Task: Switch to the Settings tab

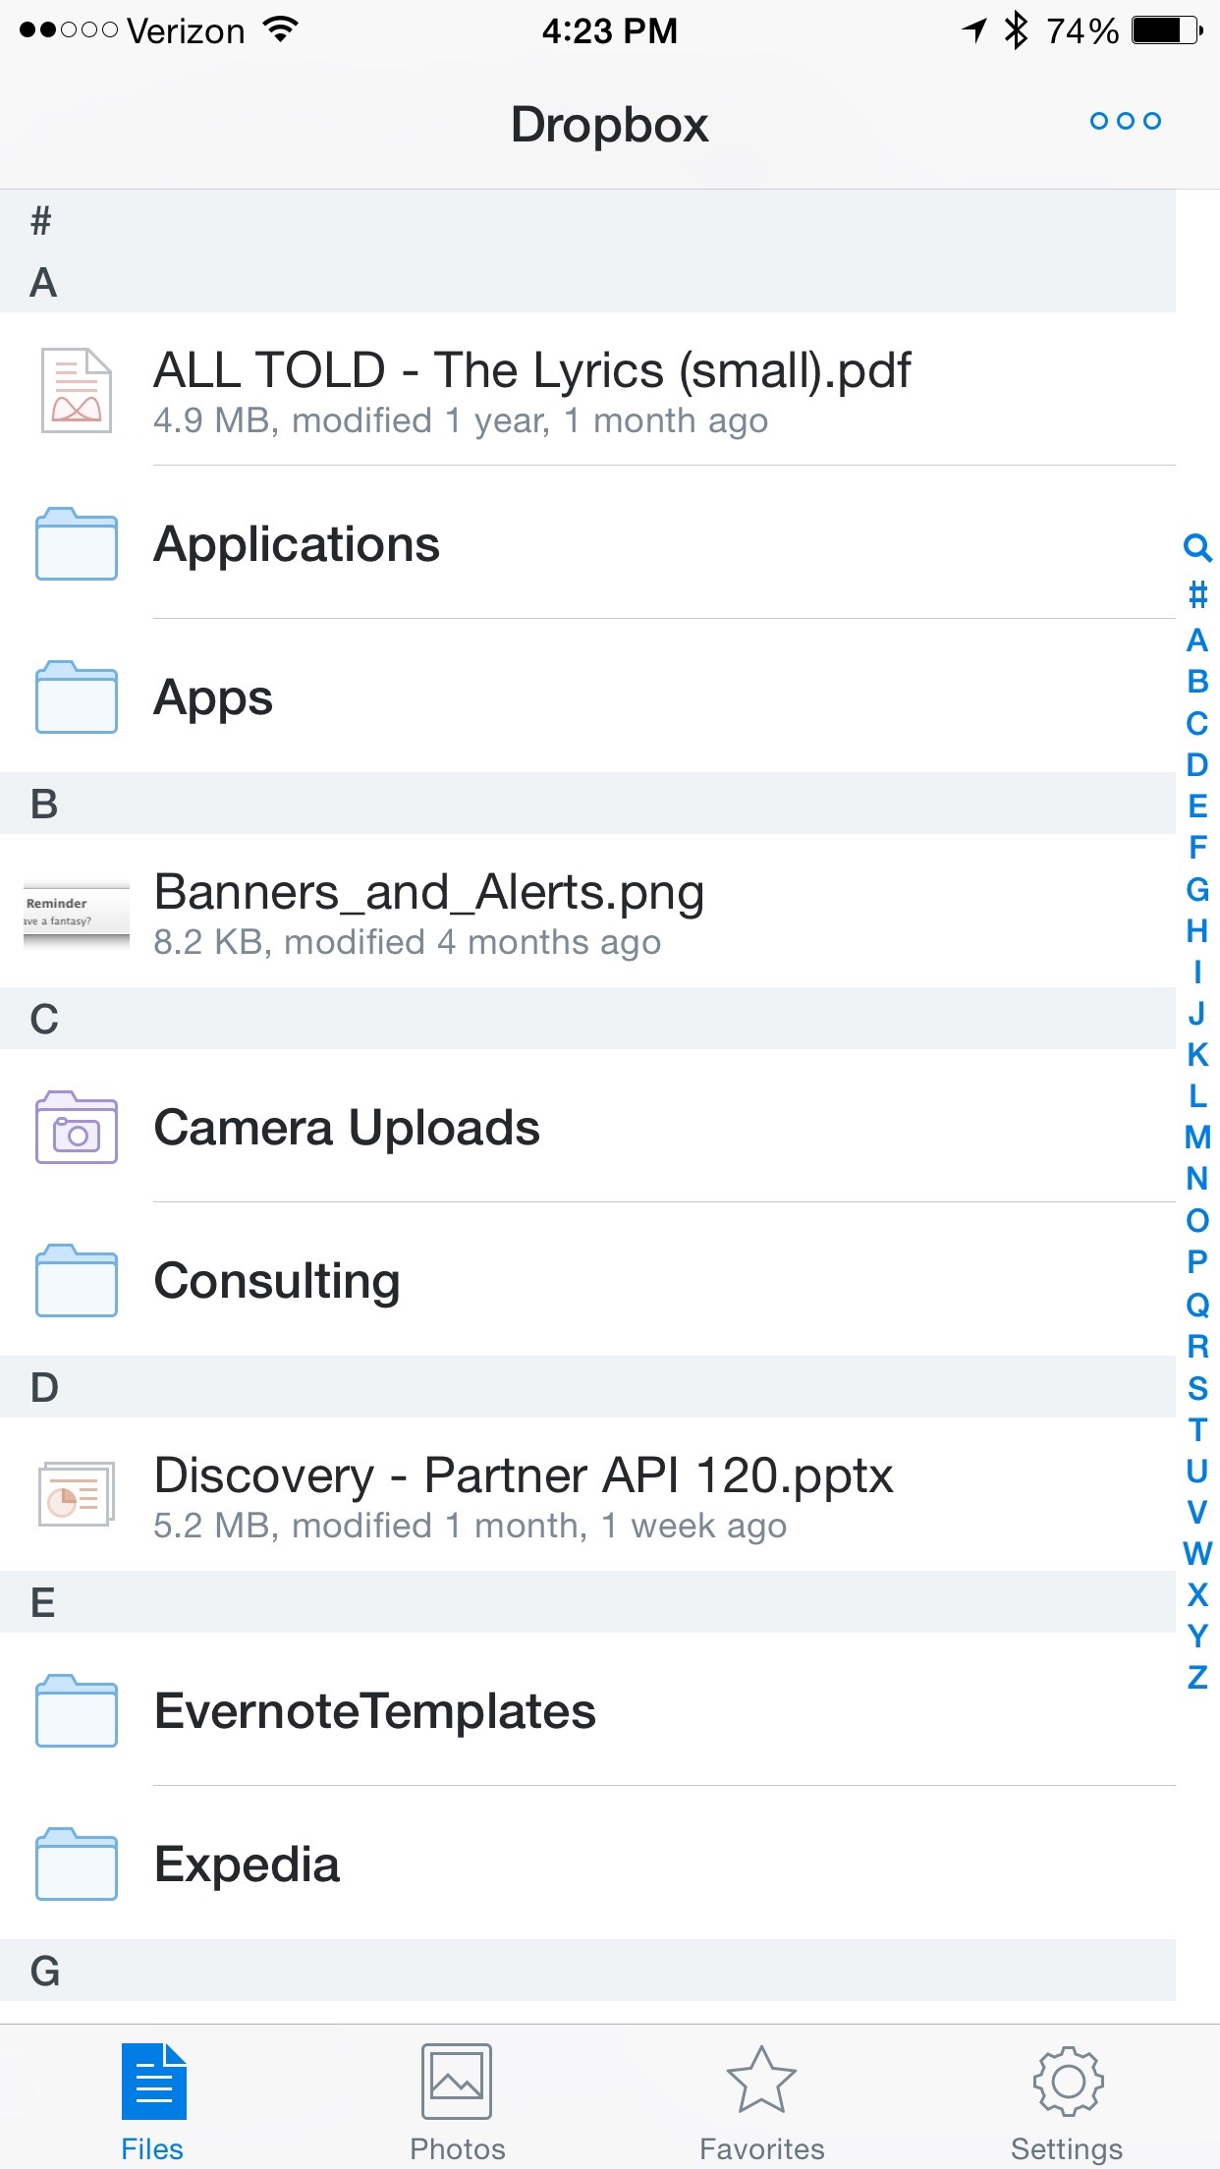Action: click(x=1067, y=2102)
